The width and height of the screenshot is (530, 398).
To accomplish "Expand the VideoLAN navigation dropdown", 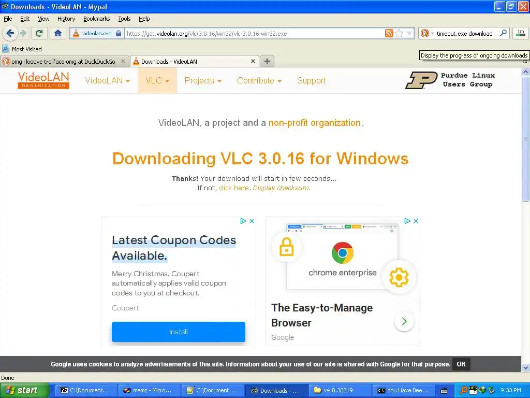I will pyautogui.click(x=107, y=80).
